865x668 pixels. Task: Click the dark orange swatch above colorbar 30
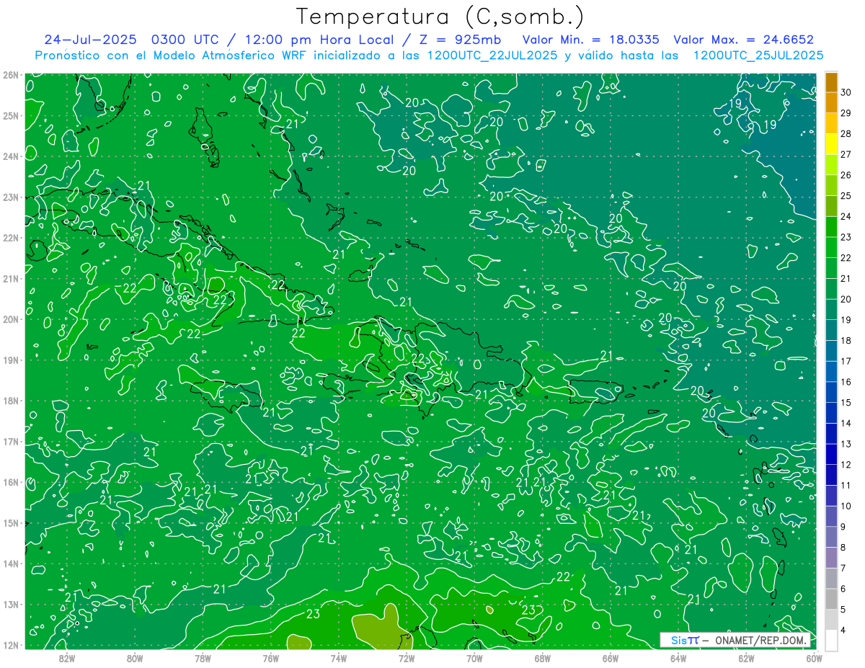(831, 82)
